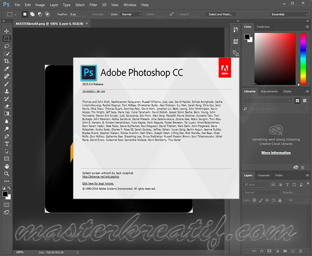The image size is (312, 256).
Task: Open the More information link
Action: click(x=276, y=152)
